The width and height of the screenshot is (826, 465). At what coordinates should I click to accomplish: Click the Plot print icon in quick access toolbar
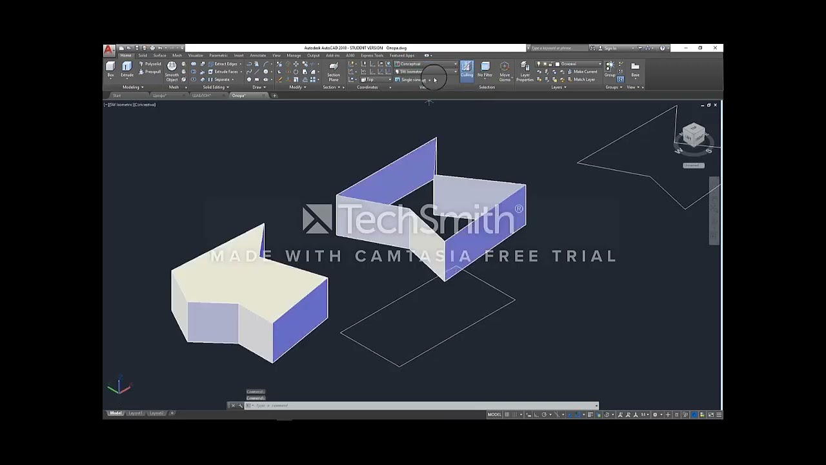[x=152, y=48]
